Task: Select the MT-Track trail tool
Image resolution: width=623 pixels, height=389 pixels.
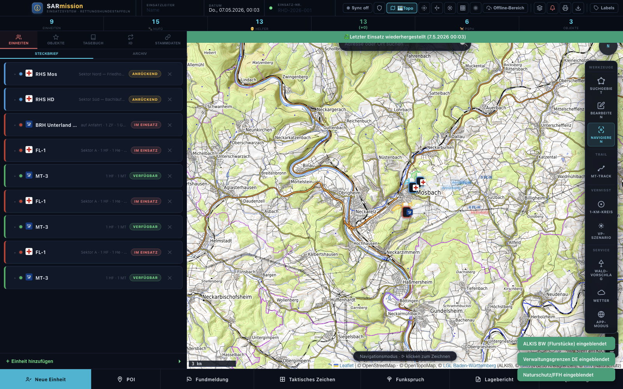Action: click(x=601, y=171)
